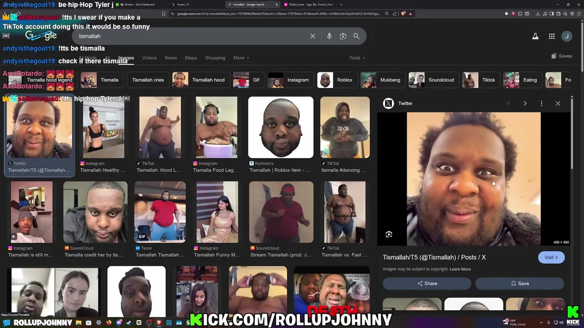Screen dimensions: 584x328
Task: Open File Explorer from the taskbar
Action: coord(78,323)
